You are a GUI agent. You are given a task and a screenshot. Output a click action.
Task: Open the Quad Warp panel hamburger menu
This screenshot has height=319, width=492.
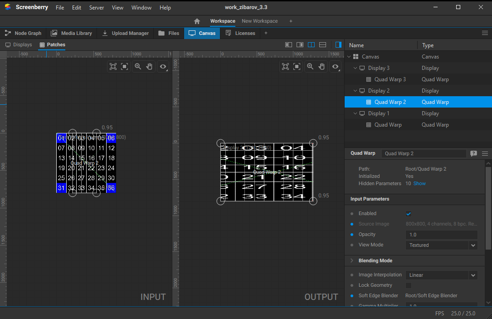point(485,153)
